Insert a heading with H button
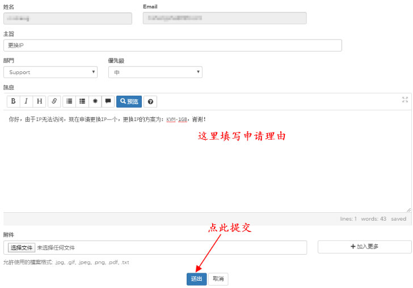The width and height of the screenshot is (413, 288). pos(40,101)
